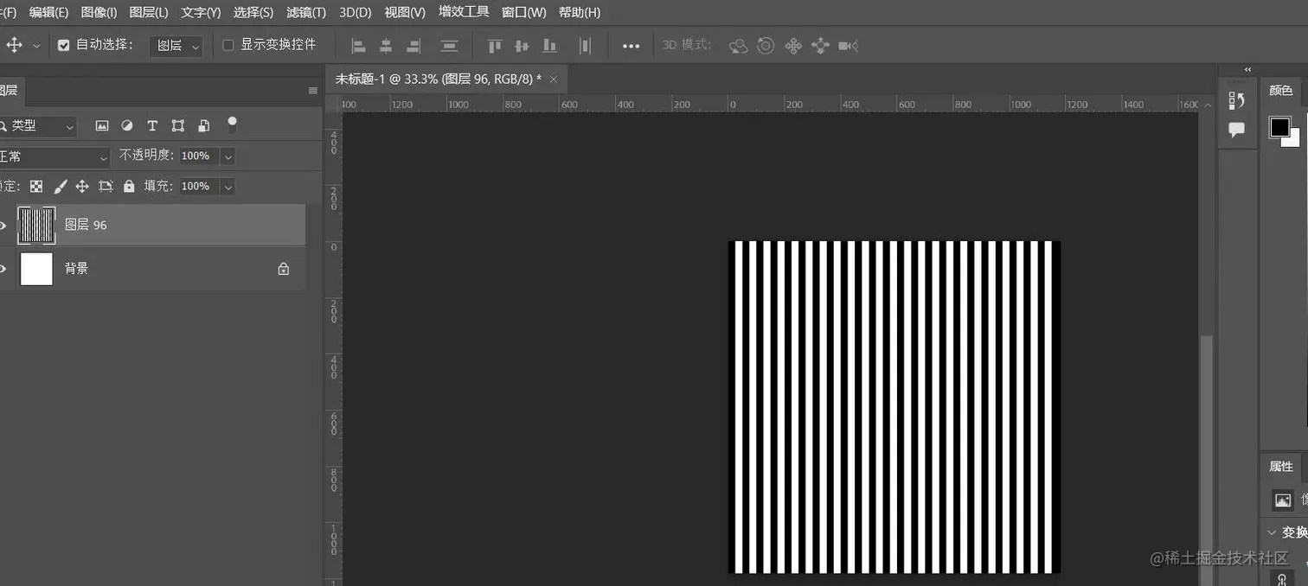Open the 滤镜 menu

coord(305,12)
